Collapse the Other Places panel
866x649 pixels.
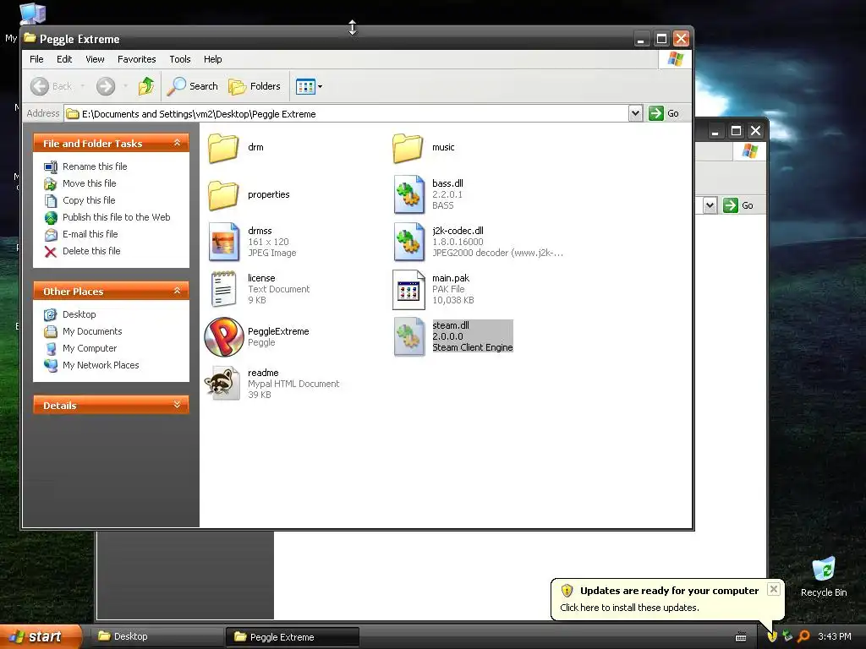click(177, 291)
